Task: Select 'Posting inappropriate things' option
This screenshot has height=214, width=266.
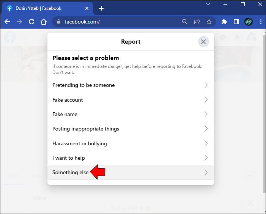Action: 86,129
